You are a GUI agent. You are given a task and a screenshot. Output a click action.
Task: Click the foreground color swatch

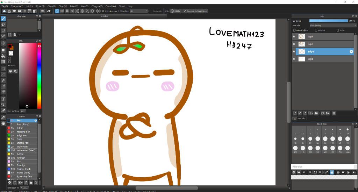10,47
